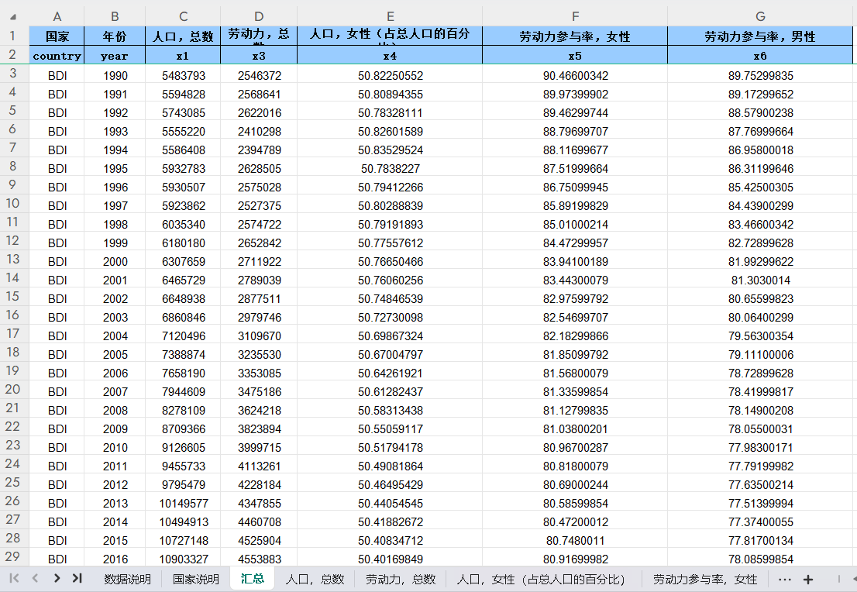Click cell value 50.7838227
This screenshot has height=592, width=857.
click(x=390, y=168)
